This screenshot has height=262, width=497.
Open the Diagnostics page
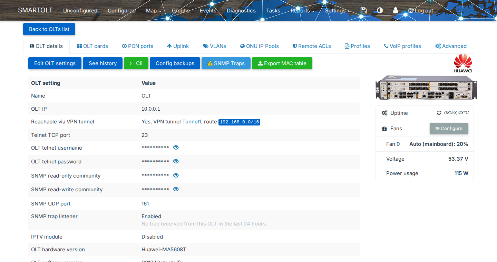click(241, 11)
